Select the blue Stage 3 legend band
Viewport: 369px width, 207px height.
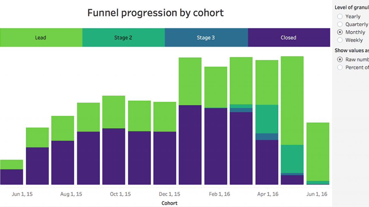click(x=206, y=37)
